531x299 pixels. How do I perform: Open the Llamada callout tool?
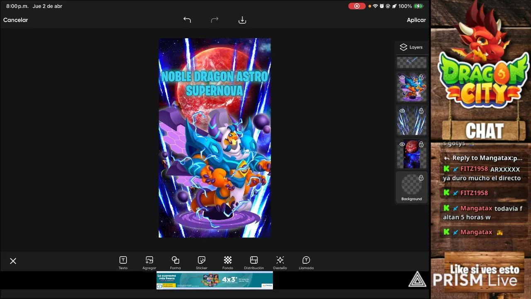306,263
